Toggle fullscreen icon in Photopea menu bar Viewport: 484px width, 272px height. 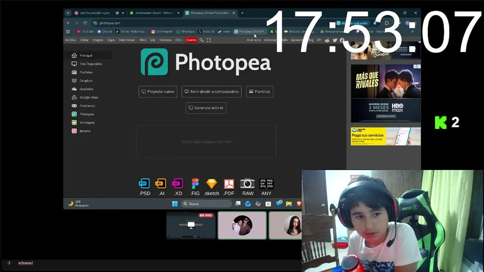pyautogui.click(x=208, y=40)
